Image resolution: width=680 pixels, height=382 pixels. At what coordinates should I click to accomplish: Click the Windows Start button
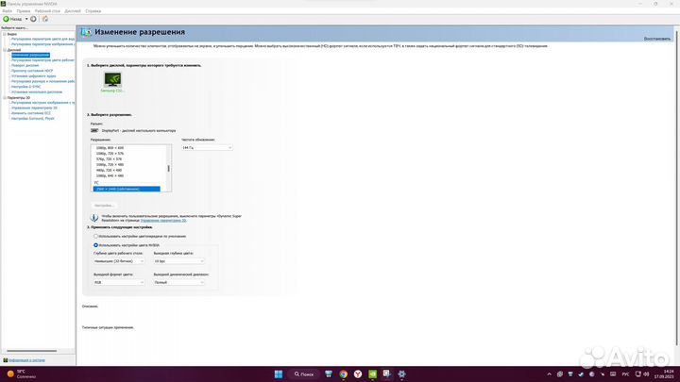(279, 374)
